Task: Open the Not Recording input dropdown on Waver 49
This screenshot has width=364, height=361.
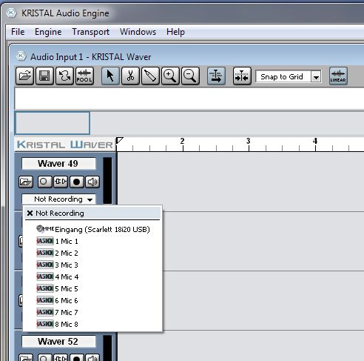Action: coord(58,199)
